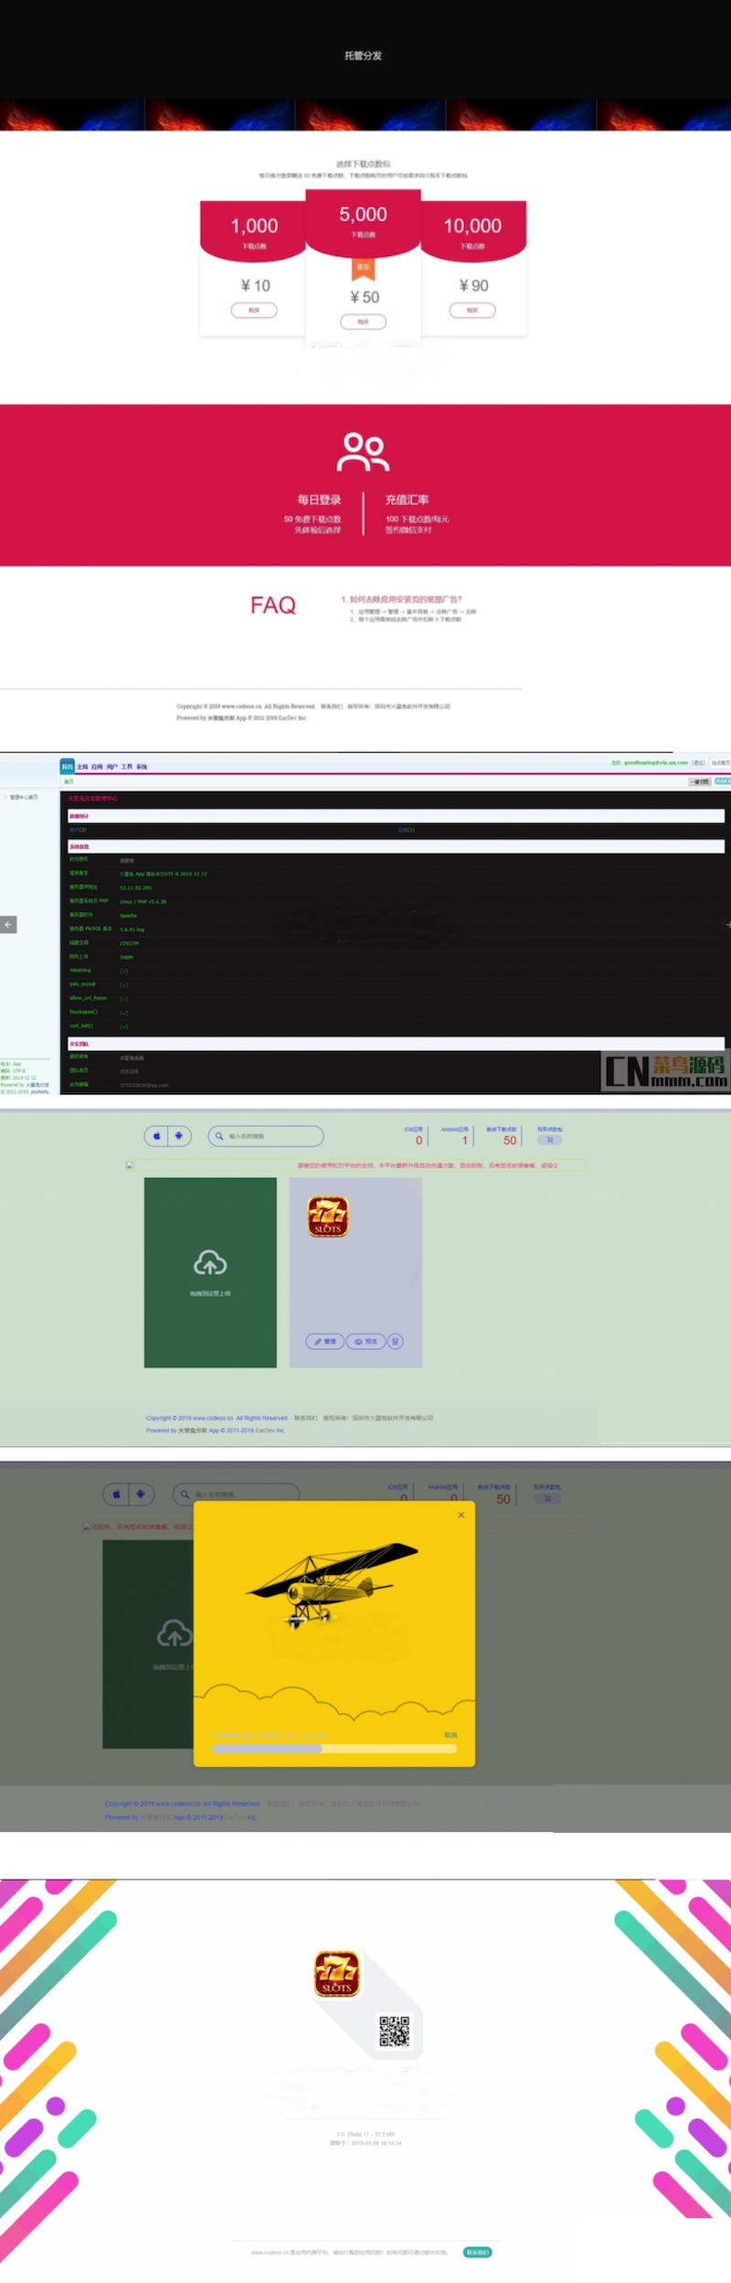This screenshot has width=731, height=2283.
Task: Click the QR code on the download page
Action: coord(394,2031)
